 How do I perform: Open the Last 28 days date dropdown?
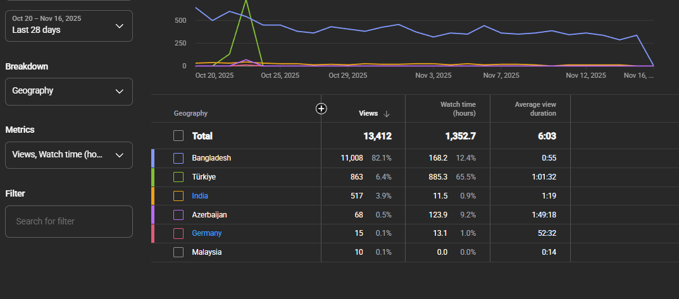69,26
